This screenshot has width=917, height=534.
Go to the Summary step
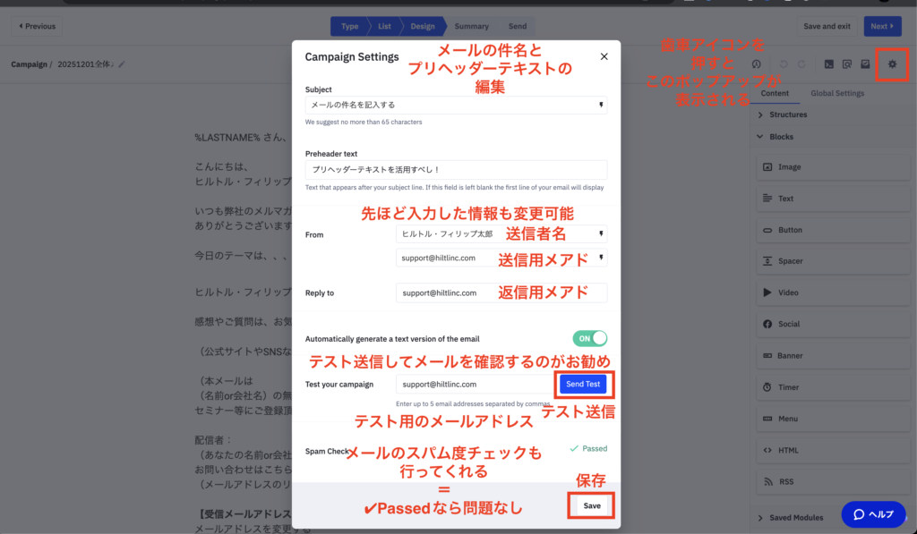(x=471, y=26)
